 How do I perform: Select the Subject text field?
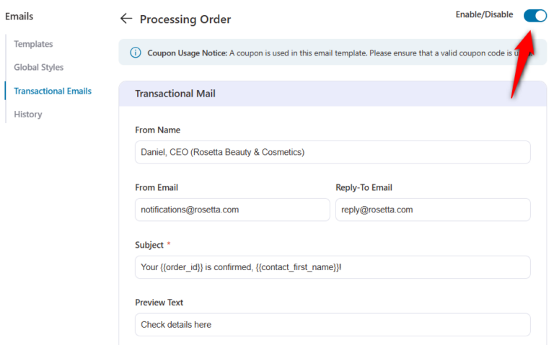pos(333,267)
